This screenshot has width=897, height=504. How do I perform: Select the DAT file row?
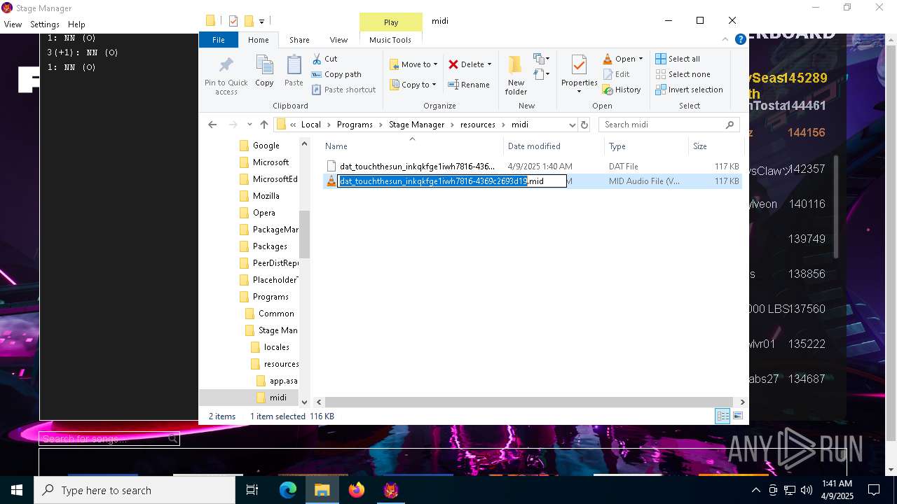click(x=533, y=167)
